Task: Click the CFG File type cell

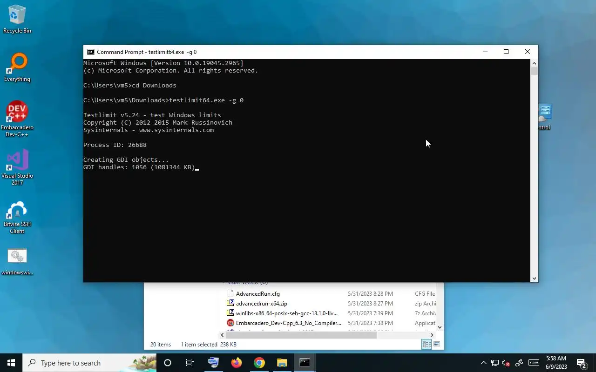Action: click(x=425, y=294)
